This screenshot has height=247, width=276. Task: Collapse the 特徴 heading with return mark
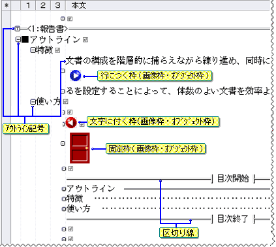[33, 50]
